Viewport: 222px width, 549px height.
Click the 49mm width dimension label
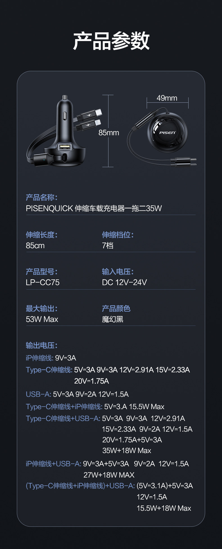tap(167, 98)
